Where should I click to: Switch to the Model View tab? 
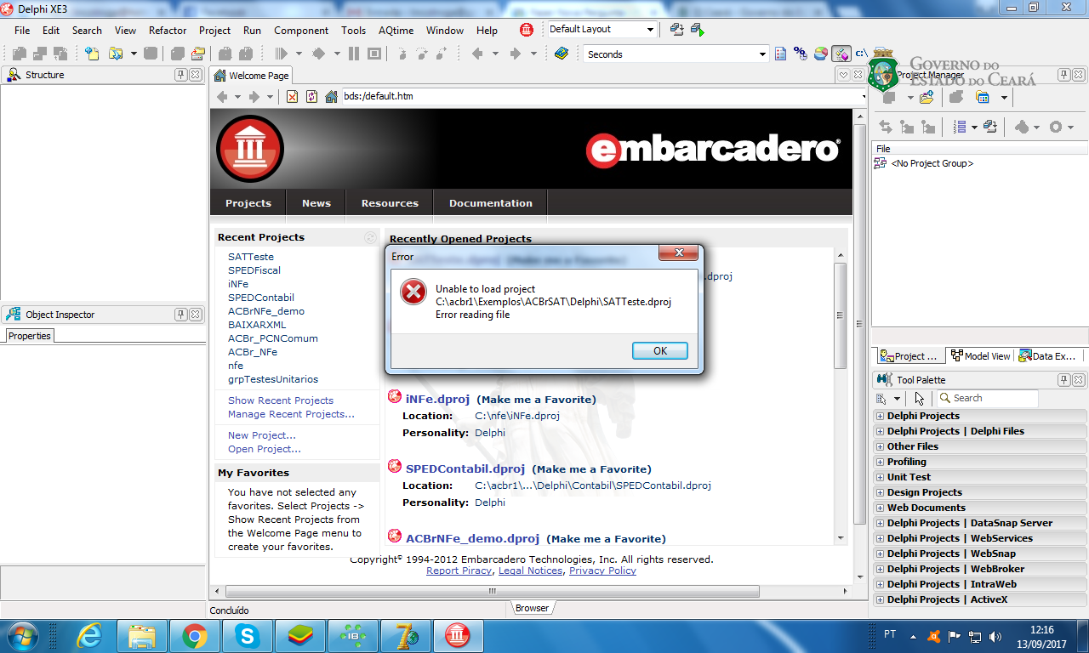(x=981, y=356)
